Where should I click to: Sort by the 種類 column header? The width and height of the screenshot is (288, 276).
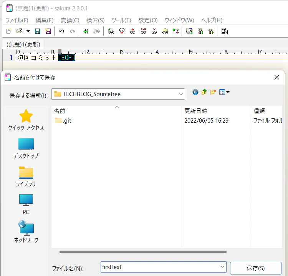[266, 111]
